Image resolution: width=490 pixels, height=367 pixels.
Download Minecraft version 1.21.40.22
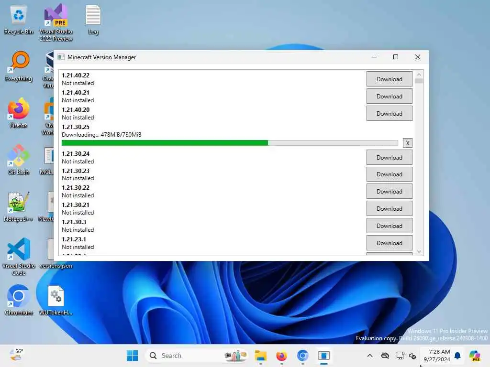tap(389, 79)
